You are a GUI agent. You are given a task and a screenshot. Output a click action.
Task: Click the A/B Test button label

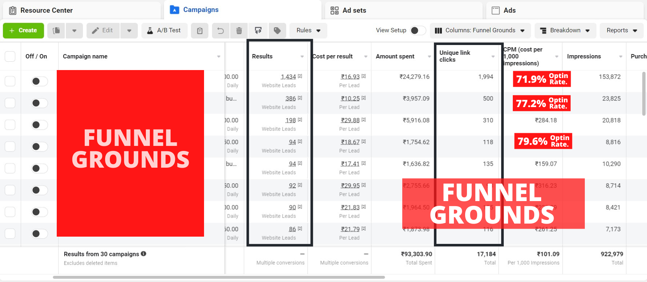tap(169, 30)
